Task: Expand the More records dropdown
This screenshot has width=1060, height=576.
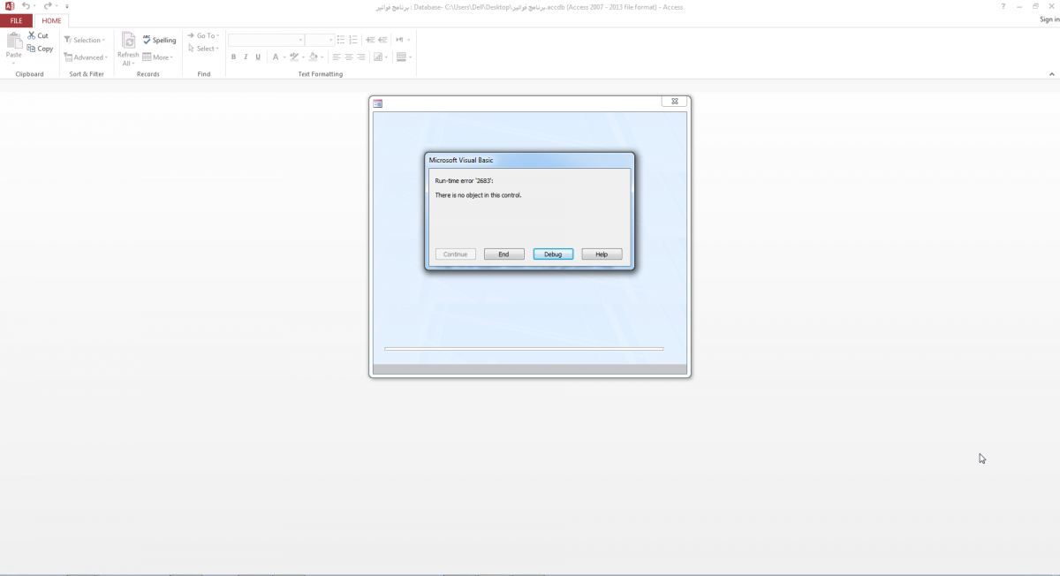Action: (157, 57)
